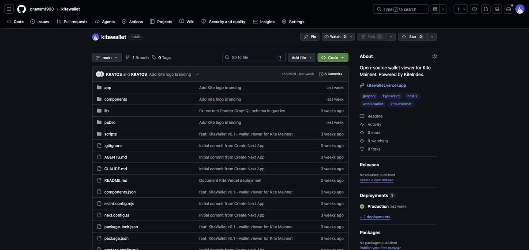The width and height of the screenshot is (529, 250).
Task: Click Create a new release link
Action: pyautogui.click(x=376, y=180)
